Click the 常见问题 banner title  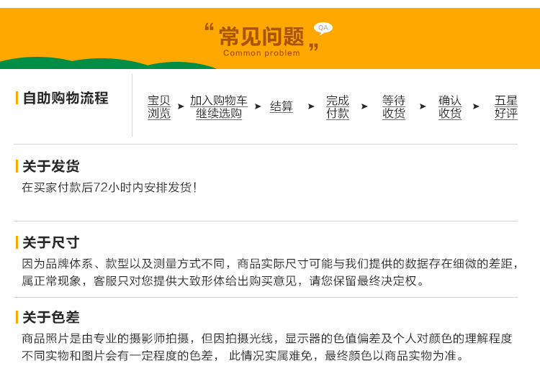coord(262,37)
